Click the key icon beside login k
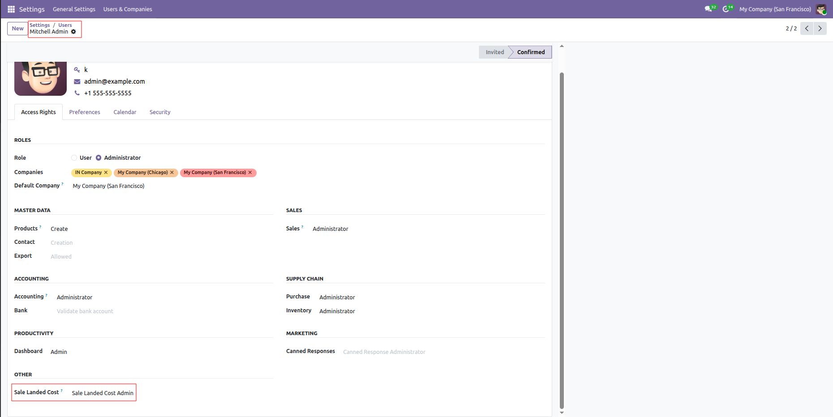This screenshot has height=417, width=833. 77,70
